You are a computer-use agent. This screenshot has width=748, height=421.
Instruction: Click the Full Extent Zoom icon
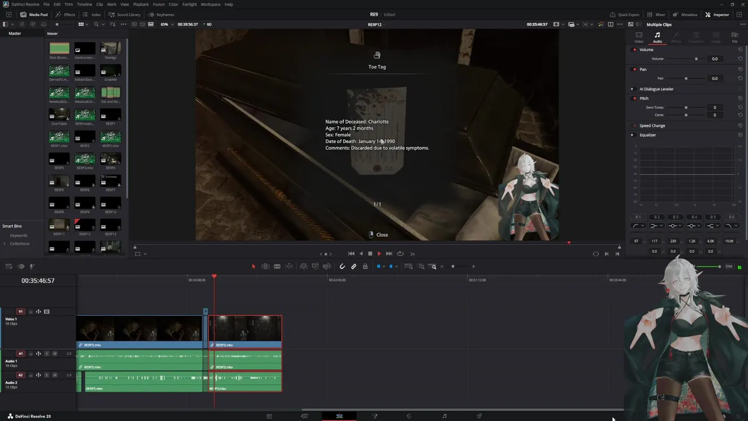(x=408, y=267)
